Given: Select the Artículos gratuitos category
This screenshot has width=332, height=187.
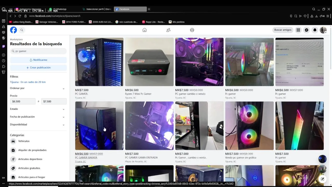Looking at the screenshot, I should (38, 168).
